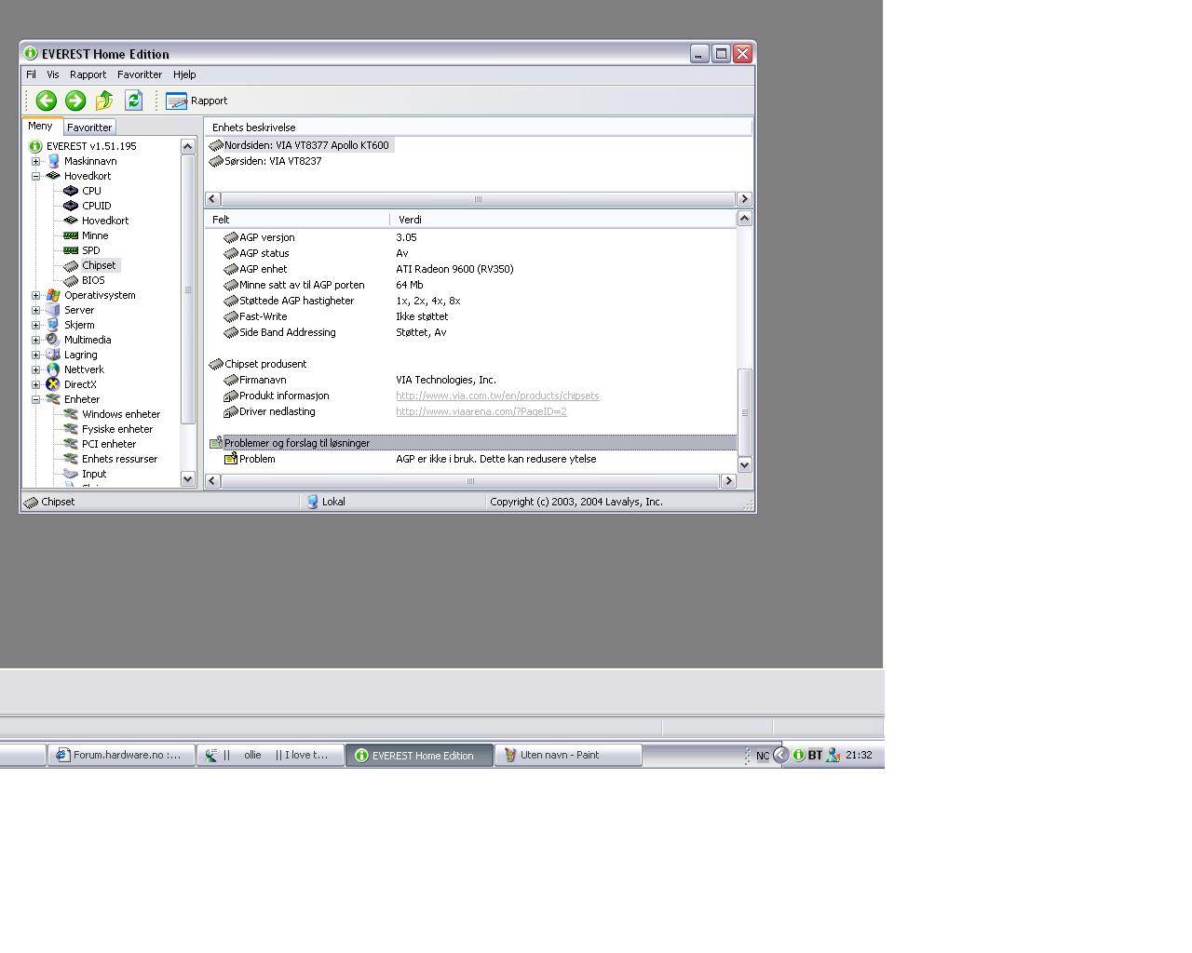Select Fysiske enheter tree item

(x=117, y=429)
